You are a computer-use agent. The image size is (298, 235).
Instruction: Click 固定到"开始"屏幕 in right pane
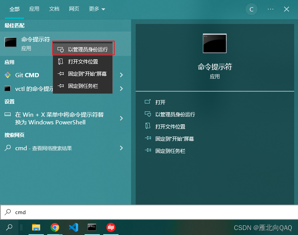pyautogui.click(x=175, y=139)
